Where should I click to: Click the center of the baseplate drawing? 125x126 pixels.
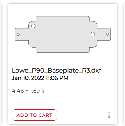click(x=63, y=34)
